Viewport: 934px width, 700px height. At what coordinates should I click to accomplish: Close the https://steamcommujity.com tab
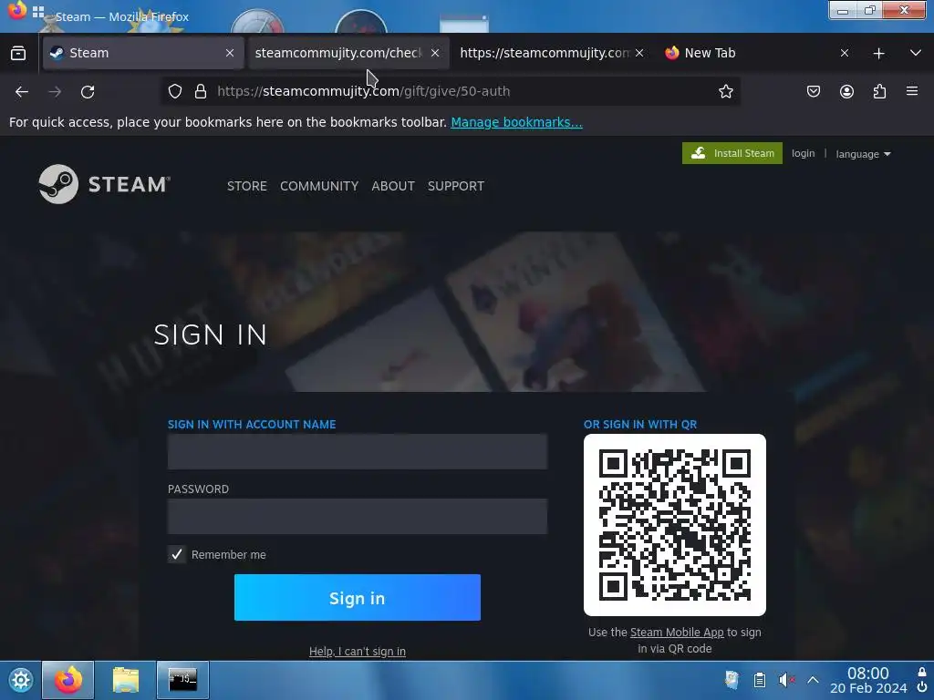pyautogui.click(x=639, y=53)
